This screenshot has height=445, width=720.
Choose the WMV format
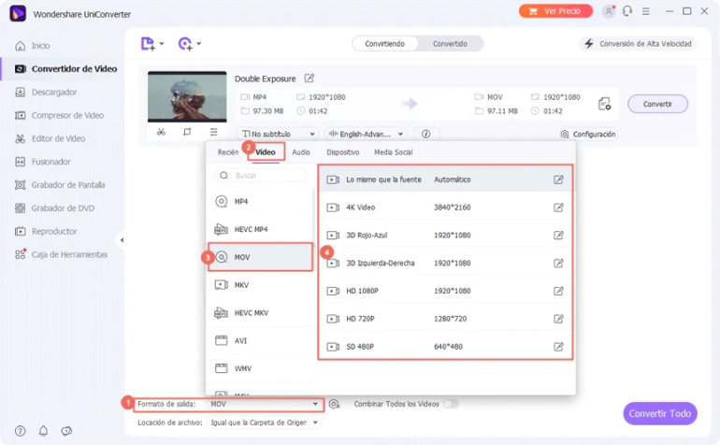(260, 368)
